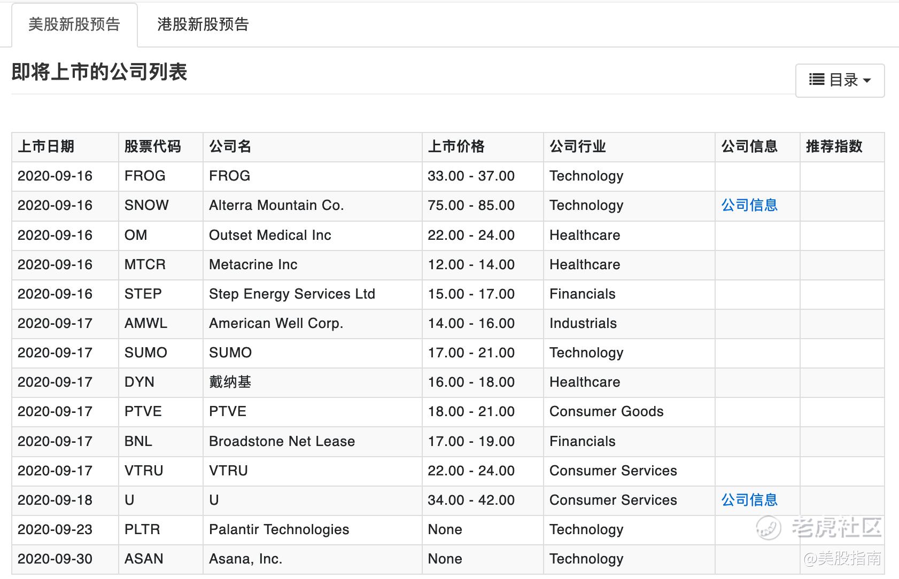This screenshot has width=899, height=579.
Task: Click Financials in the BNL row
Action: [x=583, y=441]
